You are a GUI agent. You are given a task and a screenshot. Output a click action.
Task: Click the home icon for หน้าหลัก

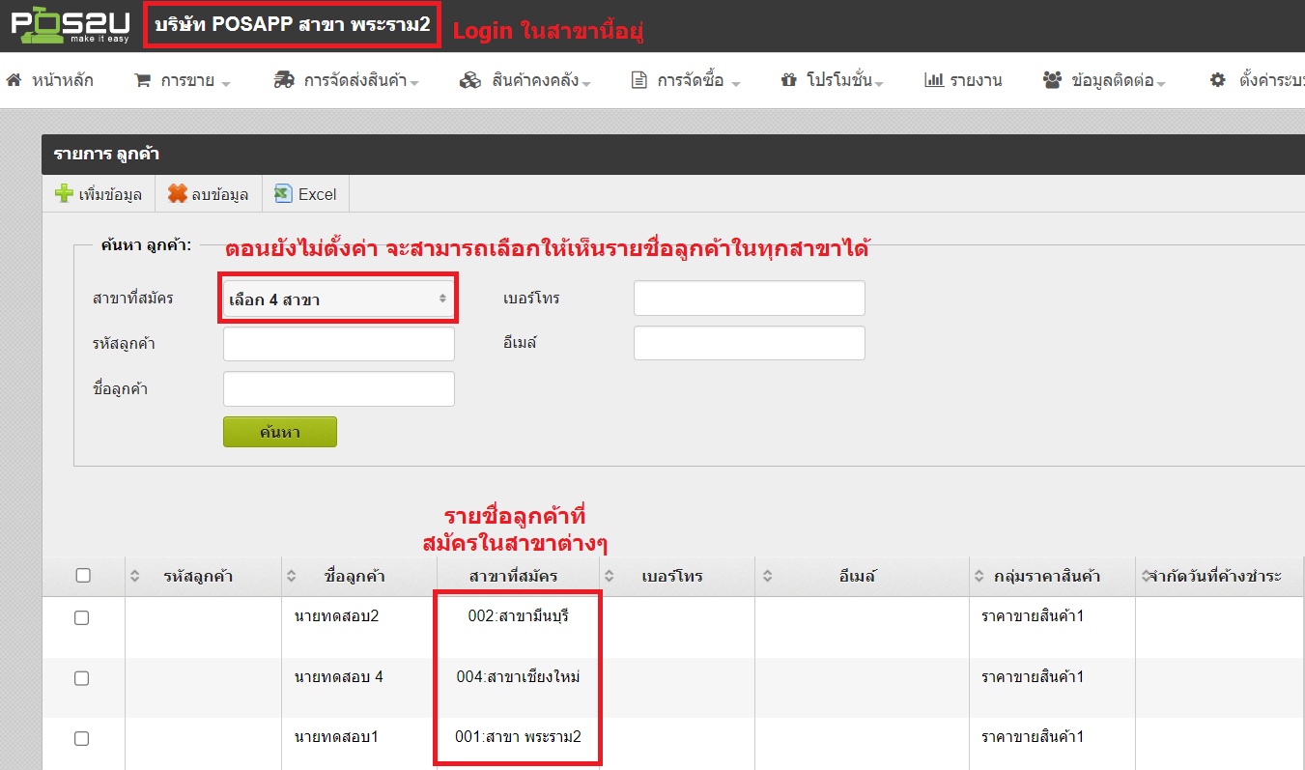14,80
